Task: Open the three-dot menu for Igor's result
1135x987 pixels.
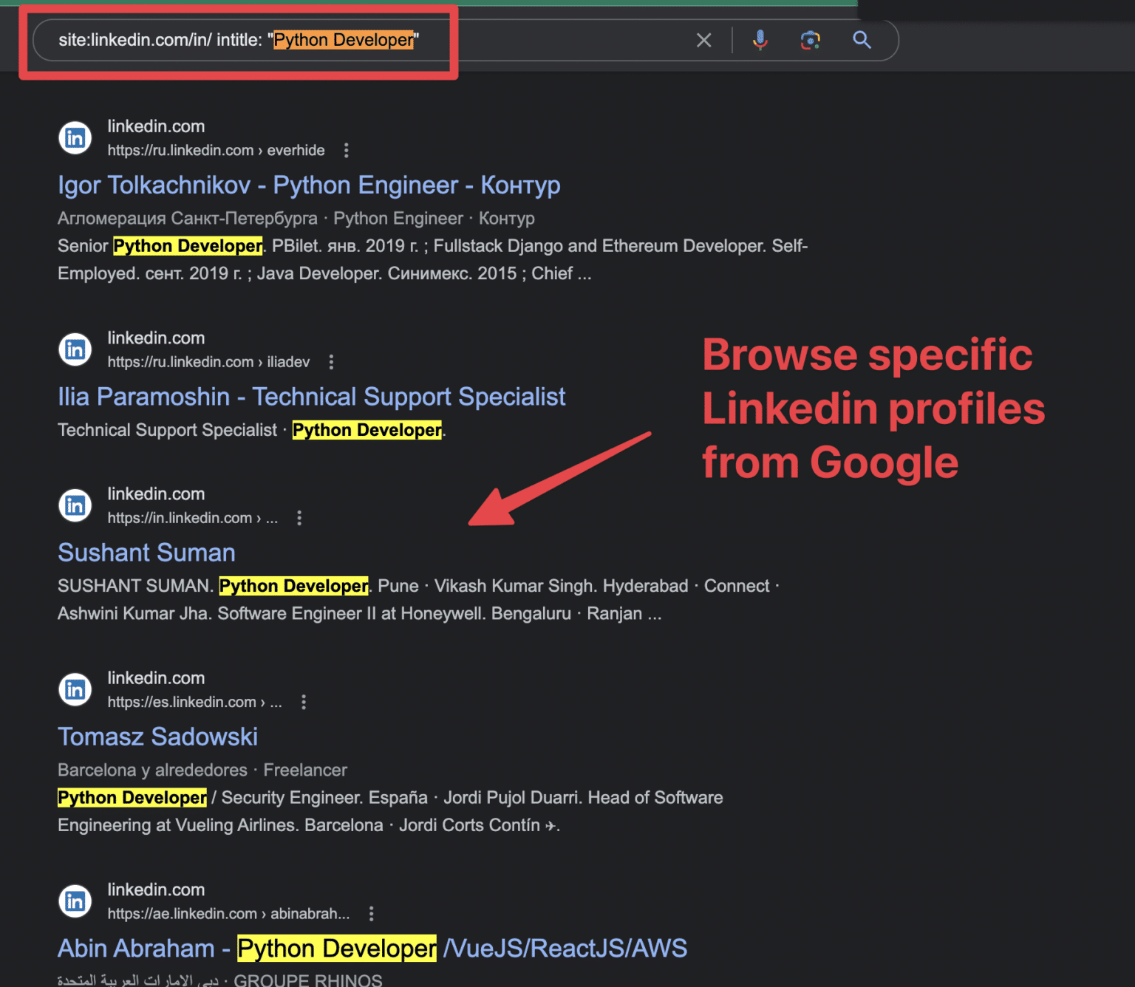Action: click(x=347, y=150)
